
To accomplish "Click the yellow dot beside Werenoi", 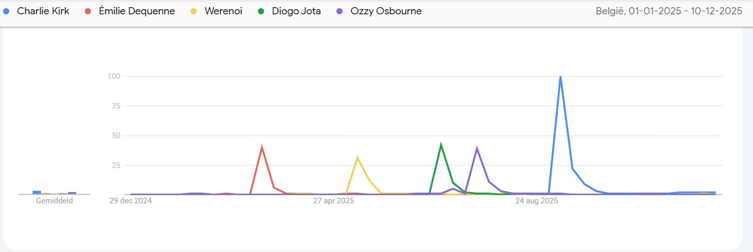I will 194,11.
